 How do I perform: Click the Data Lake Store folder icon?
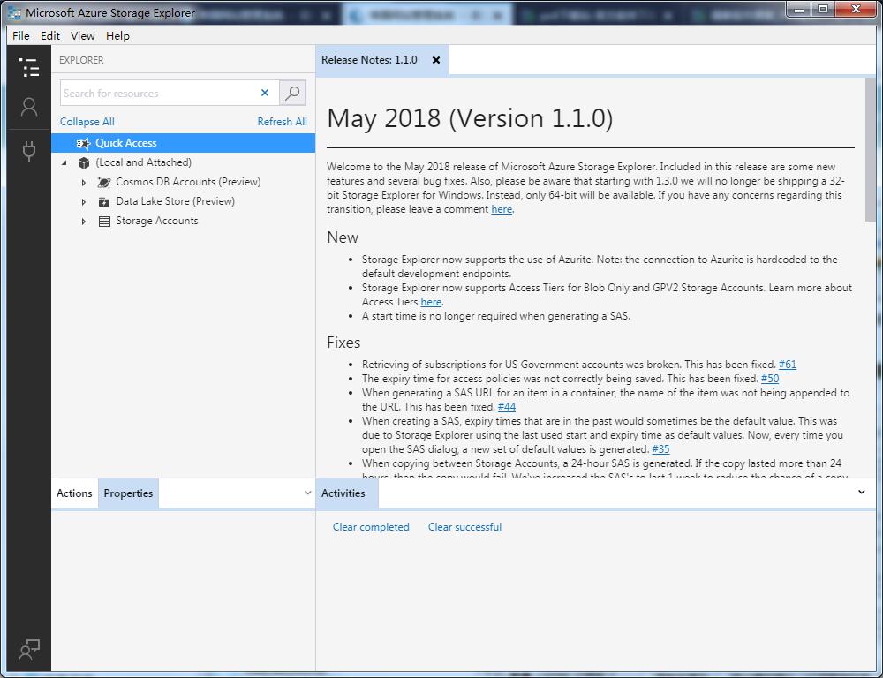[x=104, y=201]
